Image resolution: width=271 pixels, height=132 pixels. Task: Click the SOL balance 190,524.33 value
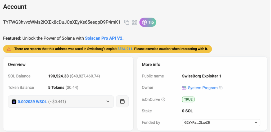(58, 76)
